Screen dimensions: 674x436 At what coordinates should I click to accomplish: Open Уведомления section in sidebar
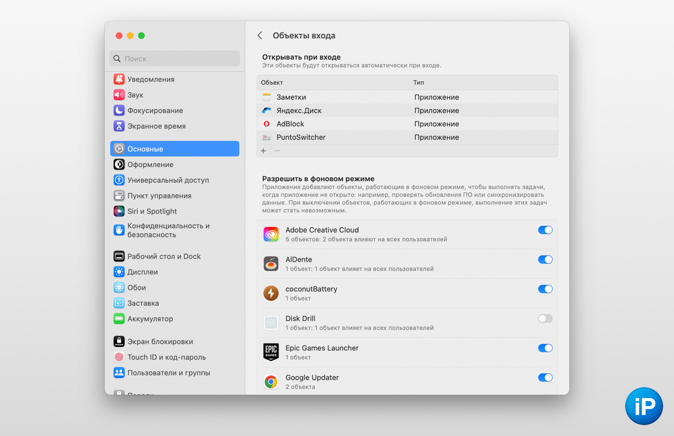point(151,79)
